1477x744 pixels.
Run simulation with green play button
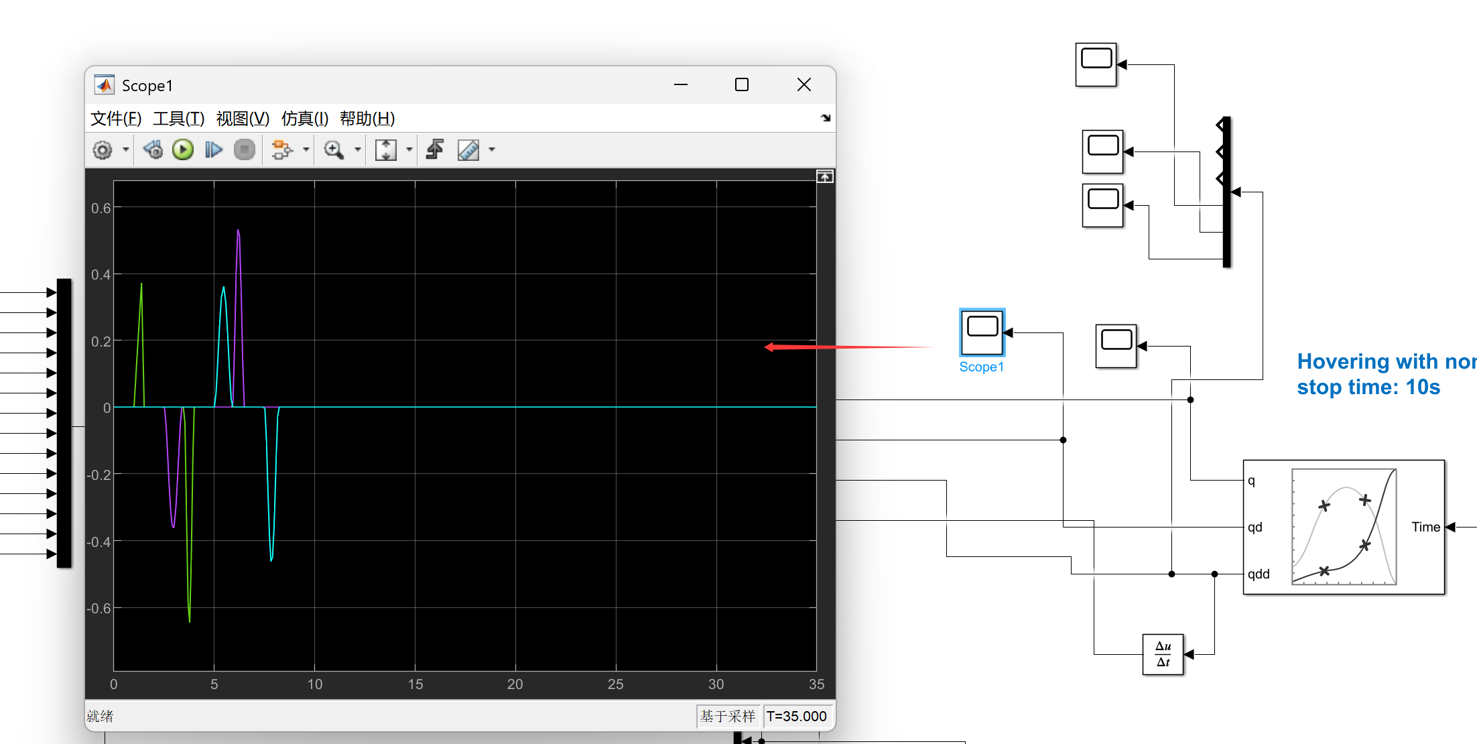tap(183, 149)
